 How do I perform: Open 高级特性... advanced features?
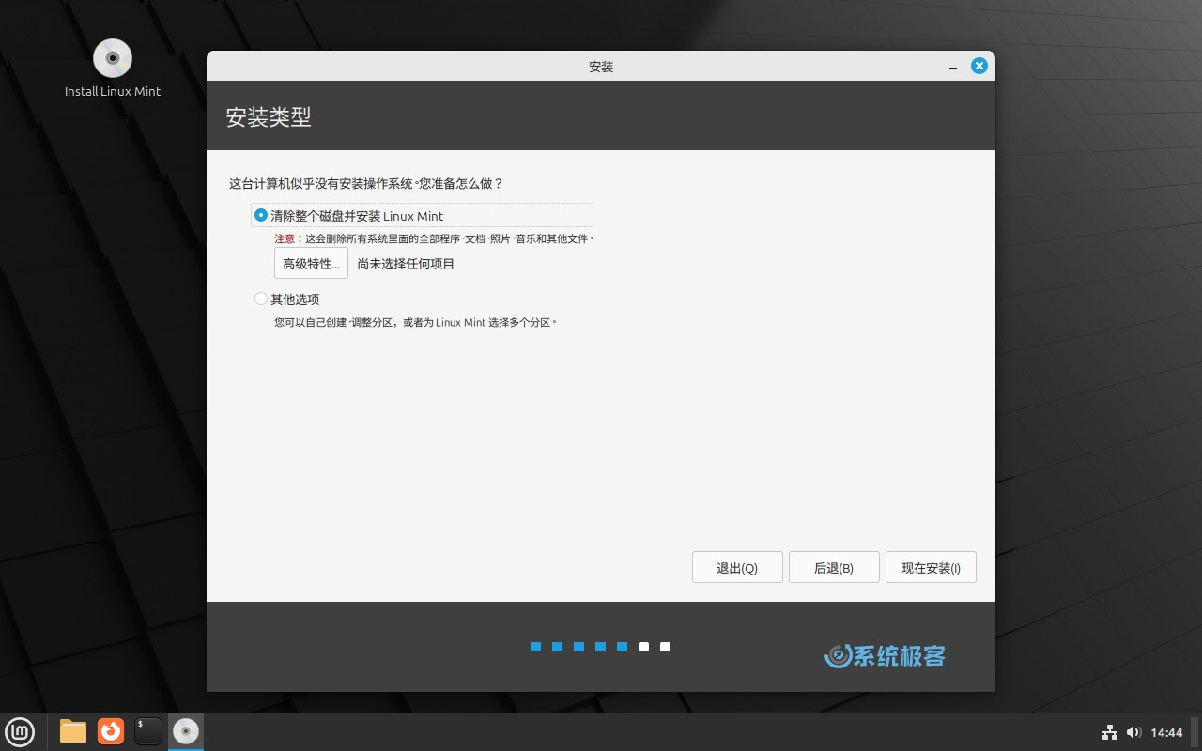click(311, 264)
